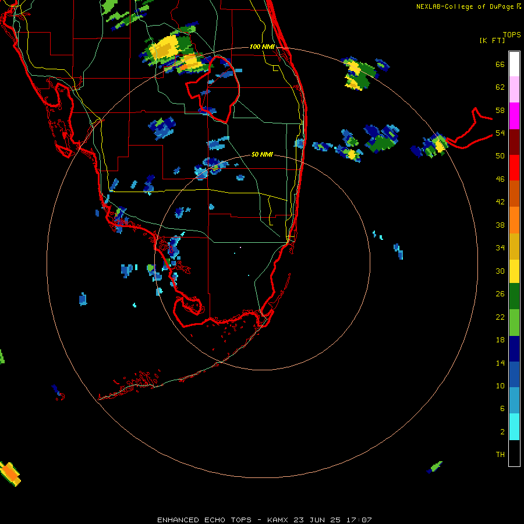The width and height of the screenshot is (524, 524).
Task: Click the legend value '30'
Action: 500,271
